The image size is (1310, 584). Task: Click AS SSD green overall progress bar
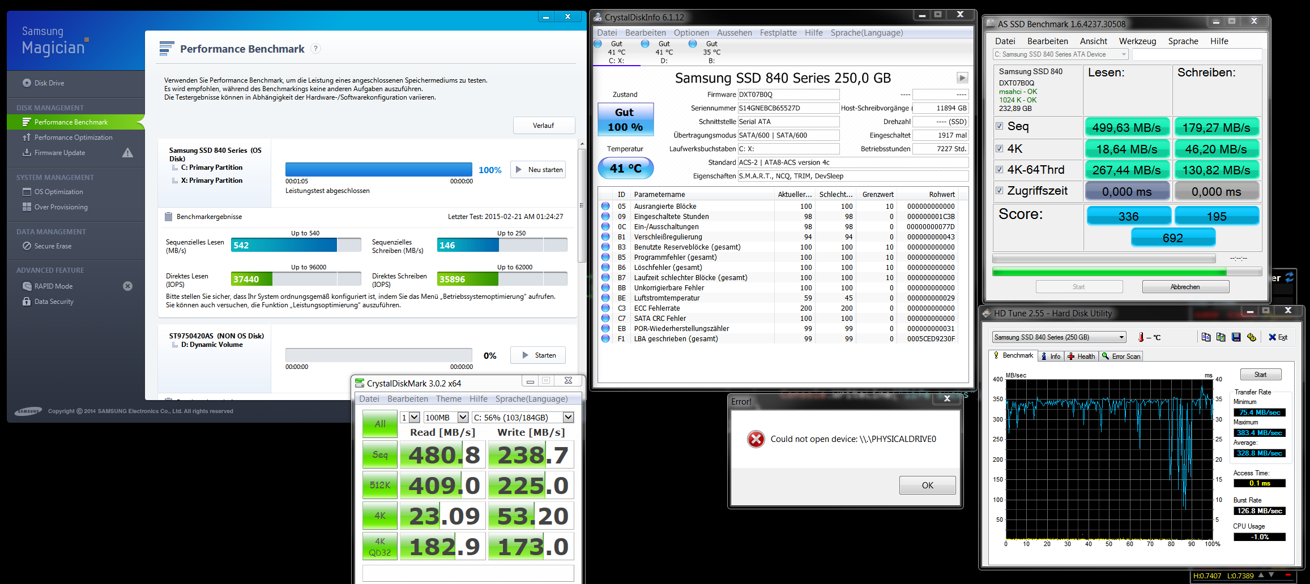[1126, 272]
